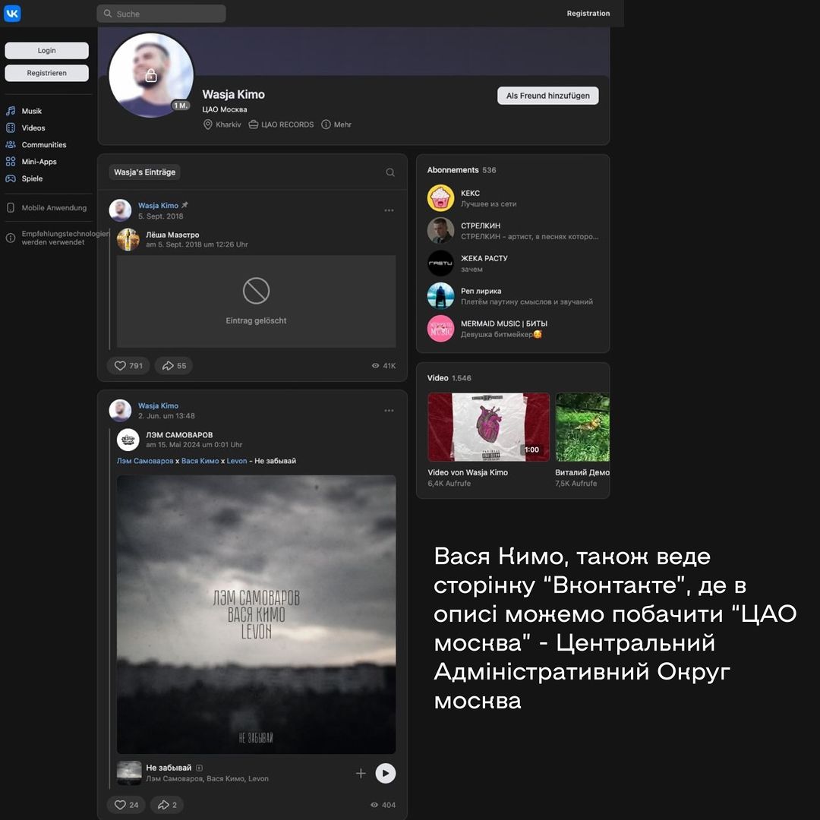The image size is (820, 820).
Task: Open options menu of the pinned post
Action: [x=389, y=210]
